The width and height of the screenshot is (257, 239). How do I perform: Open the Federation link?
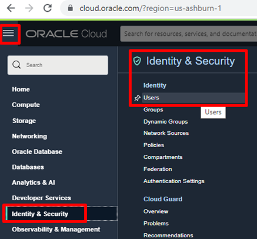pos(158,169)
